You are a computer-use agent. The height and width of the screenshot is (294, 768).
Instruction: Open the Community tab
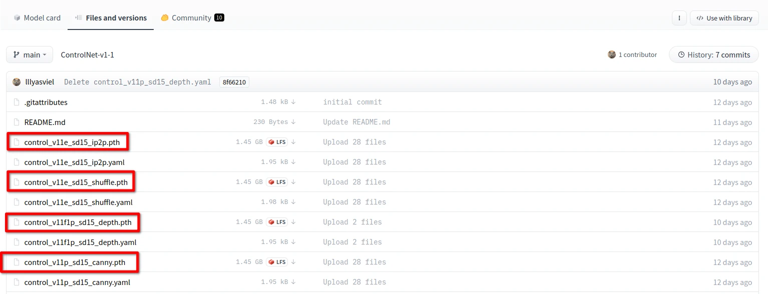pyautogui.click(x=192, y=17)
